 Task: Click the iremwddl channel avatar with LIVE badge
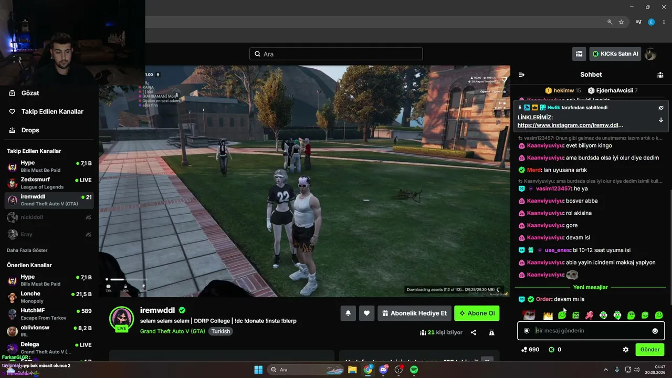coord(121,319)
